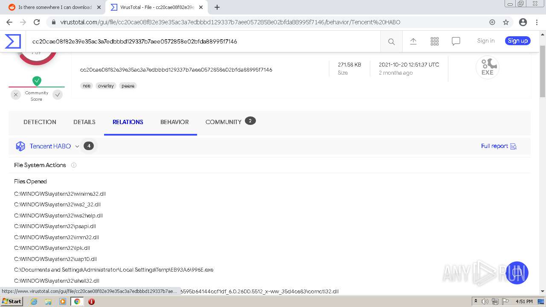Switch to the RELATIONS tab
The height and width of the screenshot is (307, 546).
[x=128, y=122]
